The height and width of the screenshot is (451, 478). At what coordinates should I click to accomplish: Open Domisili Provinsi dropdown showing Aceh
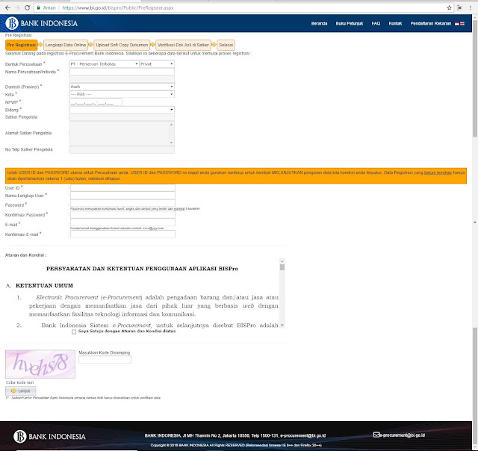point(122,87)
